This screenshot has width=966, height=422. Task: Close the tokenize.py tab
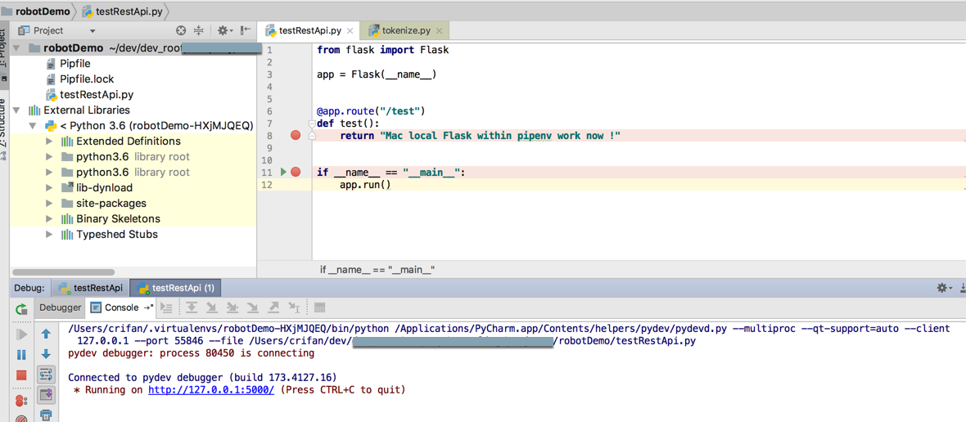439,31
